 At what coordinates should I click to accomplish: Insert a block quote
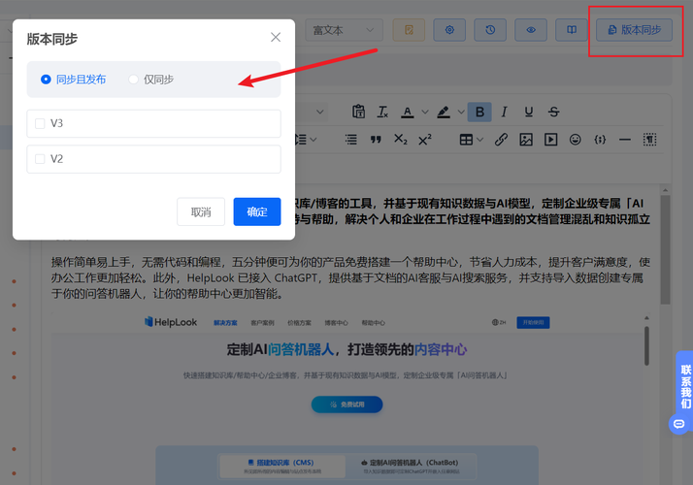click(376, 140)
